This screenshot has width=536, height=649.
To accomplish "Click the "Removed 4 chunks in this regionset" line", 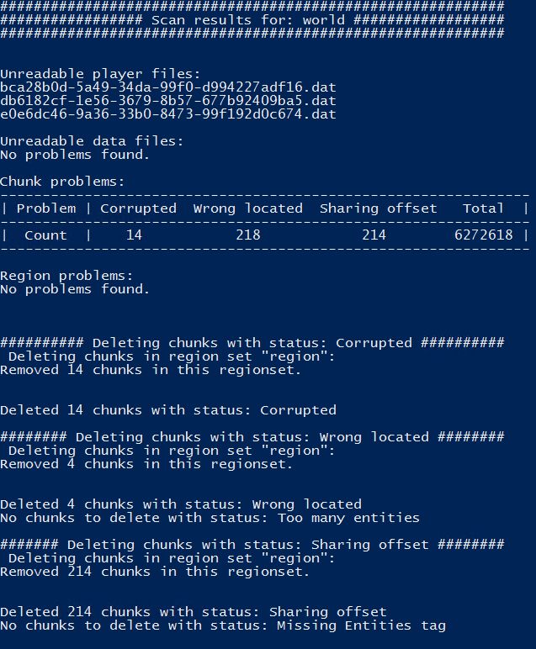I will (x=146, y=464).
